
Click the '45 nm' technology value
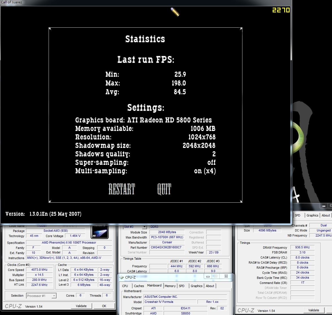[x=34, y=236]
